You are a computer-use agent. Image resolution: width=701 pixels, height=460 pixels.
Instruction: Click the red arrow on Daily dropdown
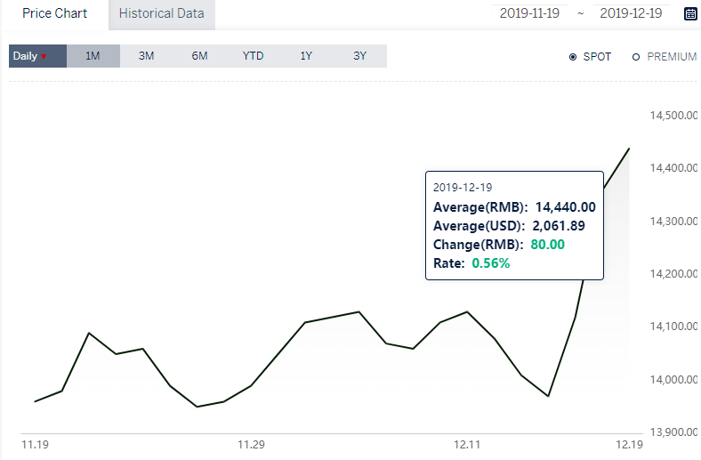tap(44, 57)
